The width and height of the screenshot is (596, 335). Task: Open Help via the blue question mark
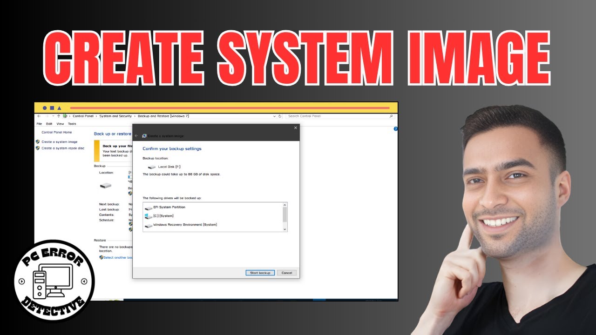tap(396, 129)
